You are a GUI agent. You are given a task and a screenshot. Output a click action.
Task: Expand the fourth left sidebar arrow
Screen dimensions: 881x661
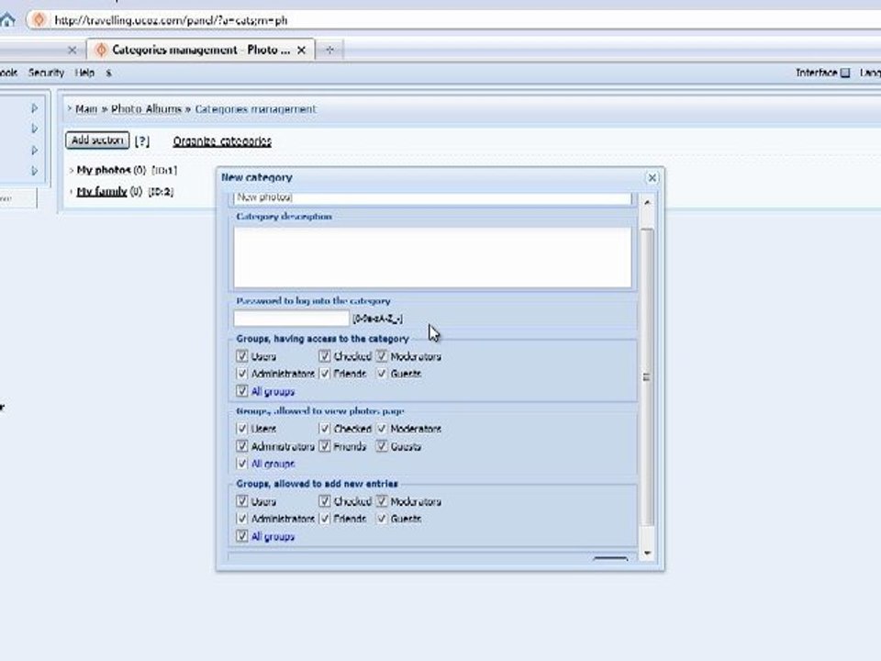[x=34, y=171]
